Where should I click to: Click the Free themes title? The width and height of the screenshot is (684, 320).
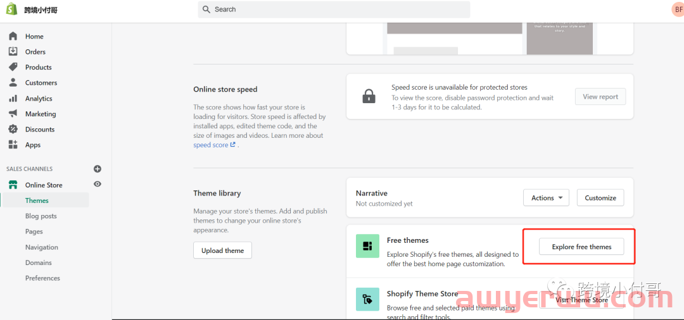pyautogui.click(x=408, y=240)
